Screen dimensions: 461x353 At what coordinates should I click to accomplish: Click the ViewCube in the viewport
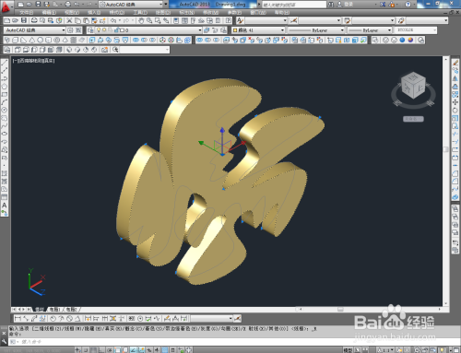click(x=413, y=86)
